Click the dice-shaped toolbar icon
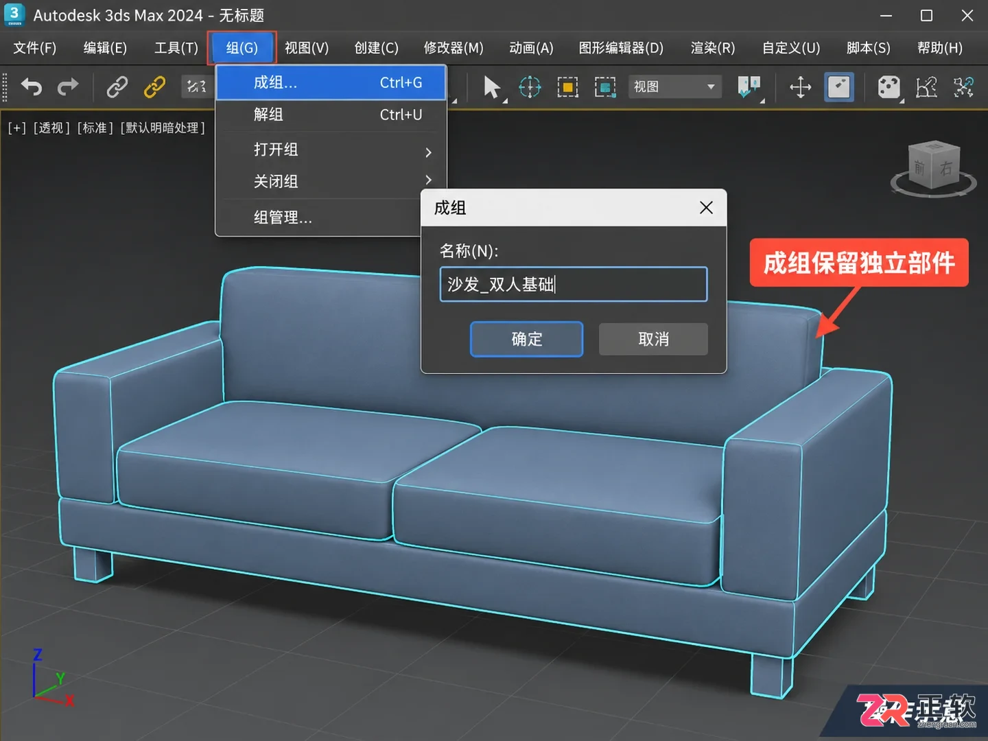The height and width of the screenshot is (741, 988). 889,87
